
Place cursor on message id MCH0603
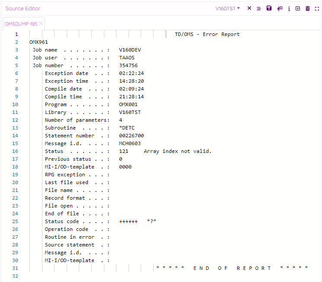pyautogui.click(x=130, y=143)
